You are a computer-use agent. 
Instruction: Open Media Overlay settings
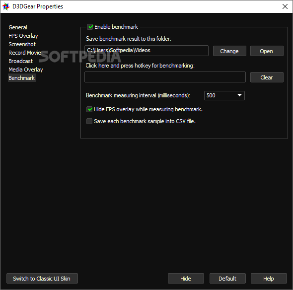(x=26, y=70)
